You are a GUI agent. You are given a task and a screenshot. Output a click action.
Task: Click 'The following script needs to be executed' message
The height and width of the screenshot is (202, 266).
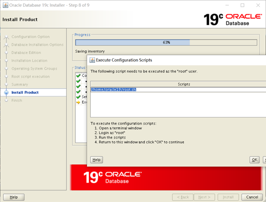tap(144, 71)
